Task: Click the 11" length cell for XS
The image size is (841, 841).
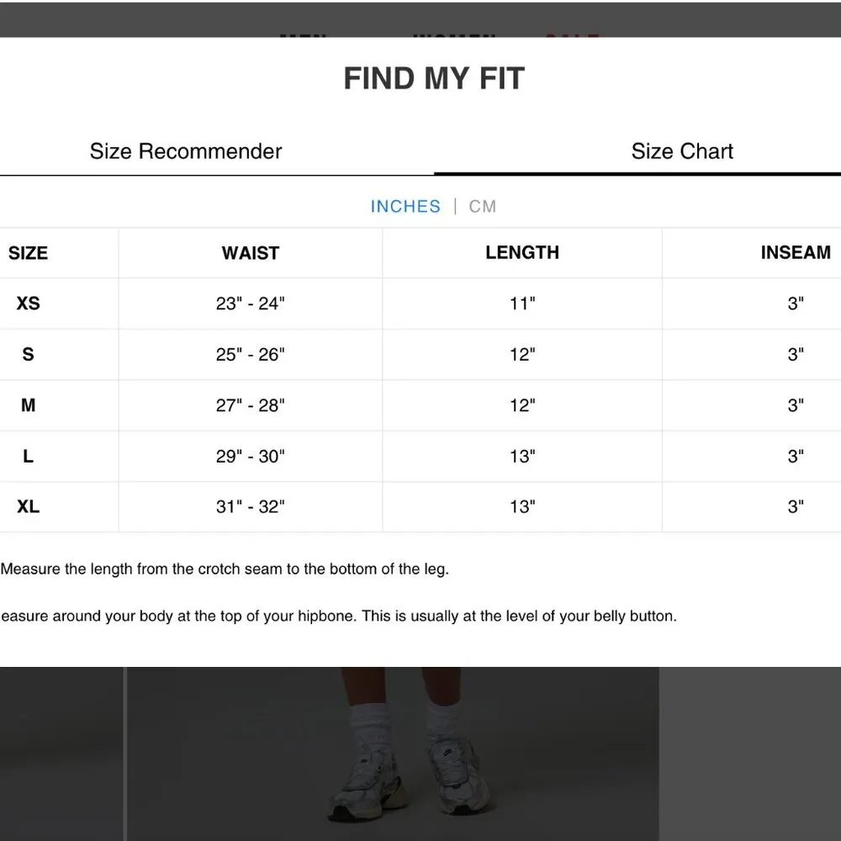Action: (521, 304)
